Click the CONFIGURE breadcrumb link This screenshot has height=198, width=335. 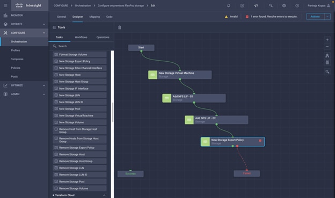pos(61,5)
